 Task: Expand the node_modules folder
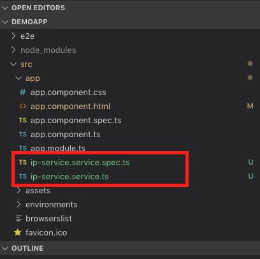click(x=13, y=50)
